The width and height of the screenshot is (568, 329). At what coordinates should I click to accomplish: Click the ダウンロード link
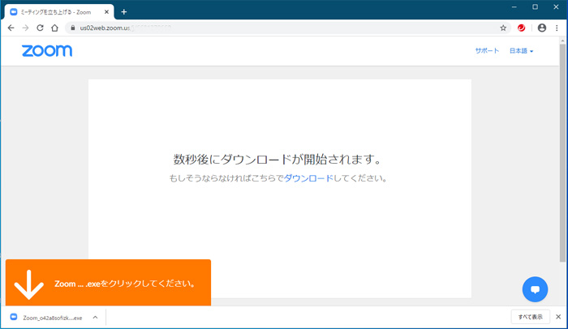tap(308, 178)
